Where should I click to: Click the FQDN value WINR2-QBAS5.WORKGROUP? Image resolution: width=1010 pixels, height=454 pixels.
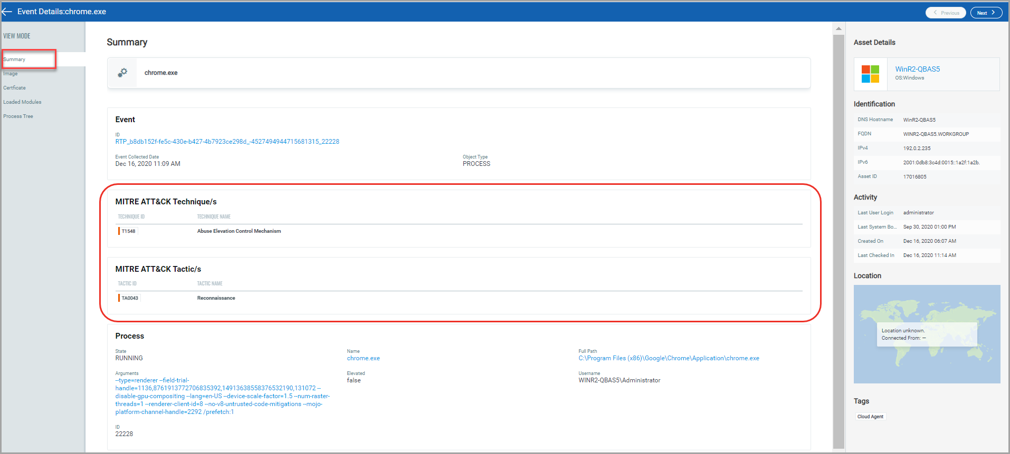click(x=936, y=134)
